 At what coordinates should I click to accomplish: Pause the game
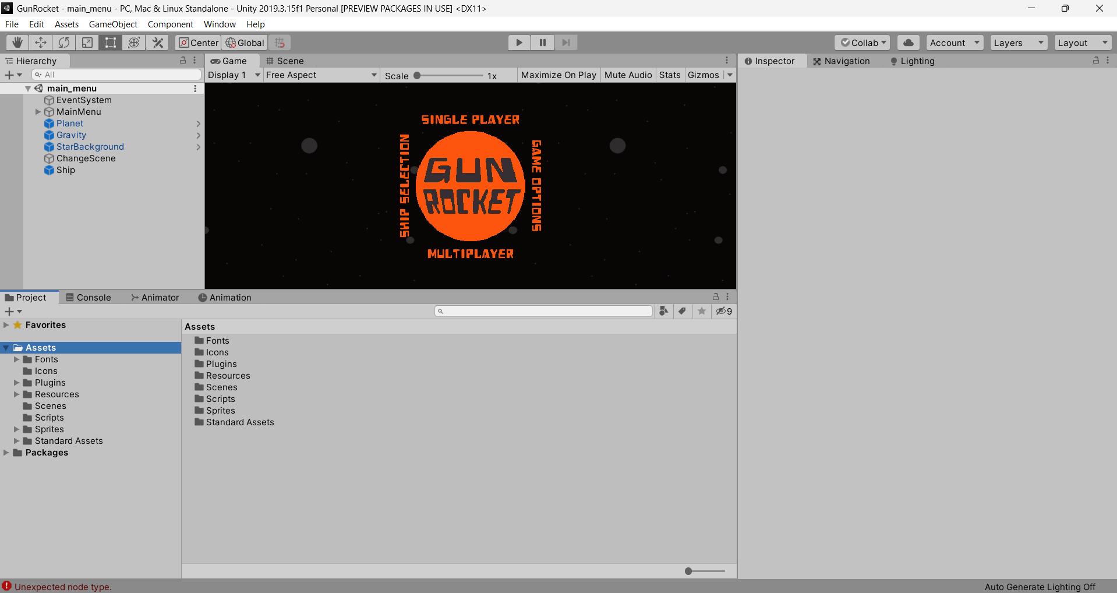pyautogui.click(x=542, y=43)
